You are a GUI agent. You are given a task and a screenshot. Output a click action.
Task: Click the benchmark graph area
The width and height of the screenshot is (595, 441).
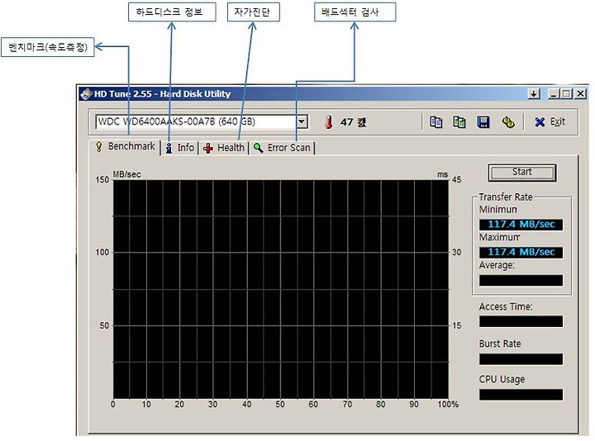coord(281,289)
